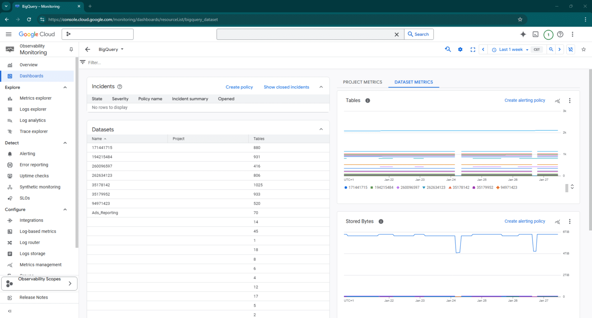Click inside the Filter field
The height and width of the screenshot is (318, 592).
click(x=116, y=62)
